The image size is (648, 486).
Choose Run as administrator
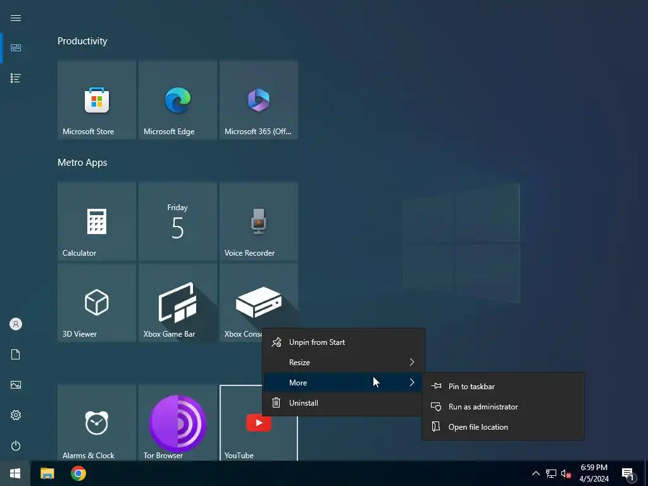(x=503, y=407)
